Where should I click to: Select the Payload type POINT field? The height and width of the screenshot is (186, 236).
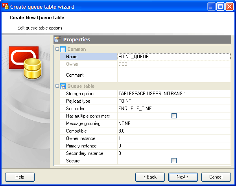pyautogui.click(x=173, y=101)
